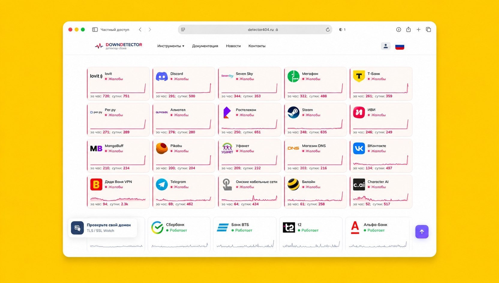
Task: Open the Билайн striped ball icon
Action: pos(293,184)
